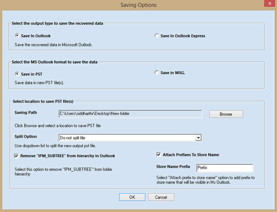277x212 pixels.
Task: Click 'Save data in new PST file(s)' text
Action: pyautogui.click(x=39, y=83)
